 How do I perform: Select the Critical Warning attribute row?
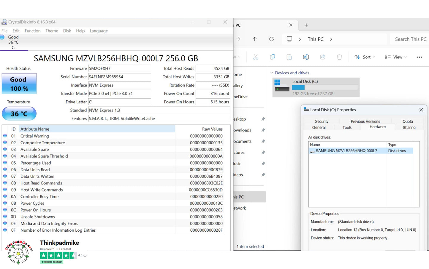tap(113, 136)
